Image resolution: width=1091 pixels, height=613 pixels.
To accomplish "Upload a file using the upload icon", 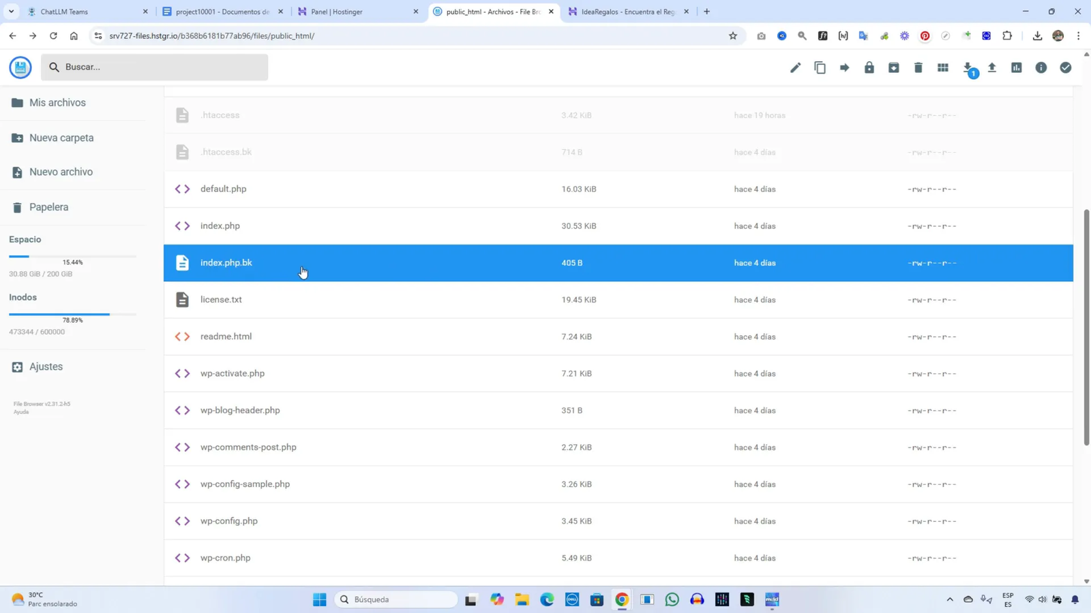I will pyautogui.click(x=992, y=67).
